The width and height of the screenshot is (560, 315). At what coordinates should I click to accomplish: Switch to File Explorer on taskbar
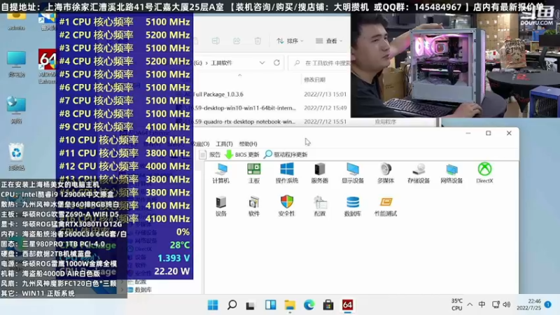click(290, 305)
